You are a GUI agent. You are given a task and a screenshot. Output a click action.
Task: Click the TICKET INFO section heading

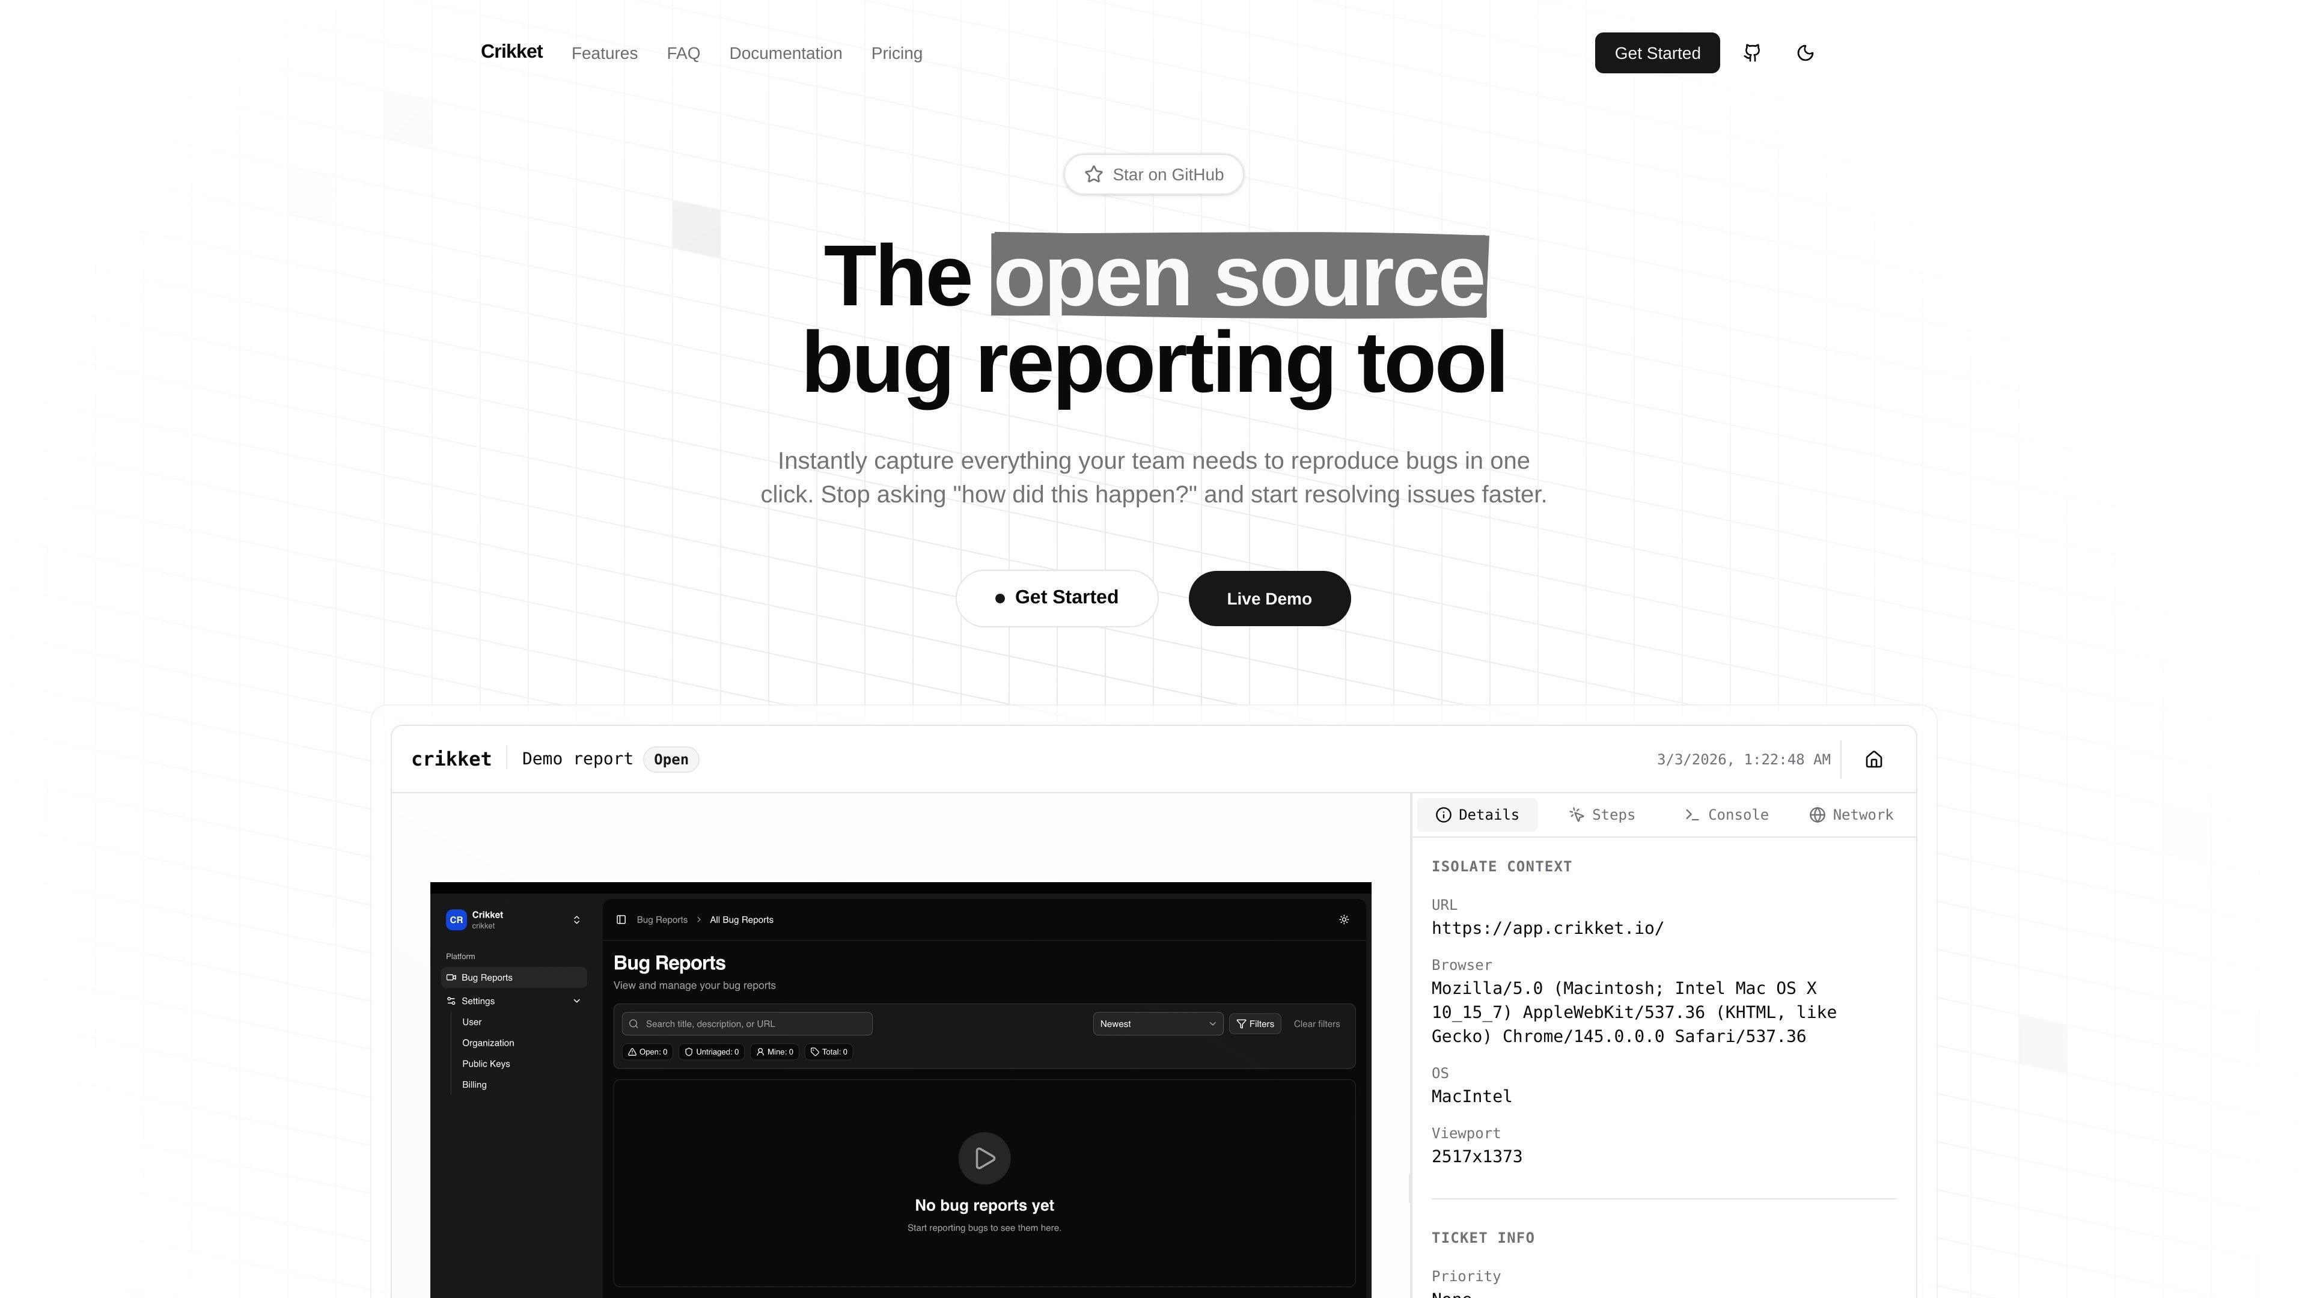click(x=1482, y=1238)
